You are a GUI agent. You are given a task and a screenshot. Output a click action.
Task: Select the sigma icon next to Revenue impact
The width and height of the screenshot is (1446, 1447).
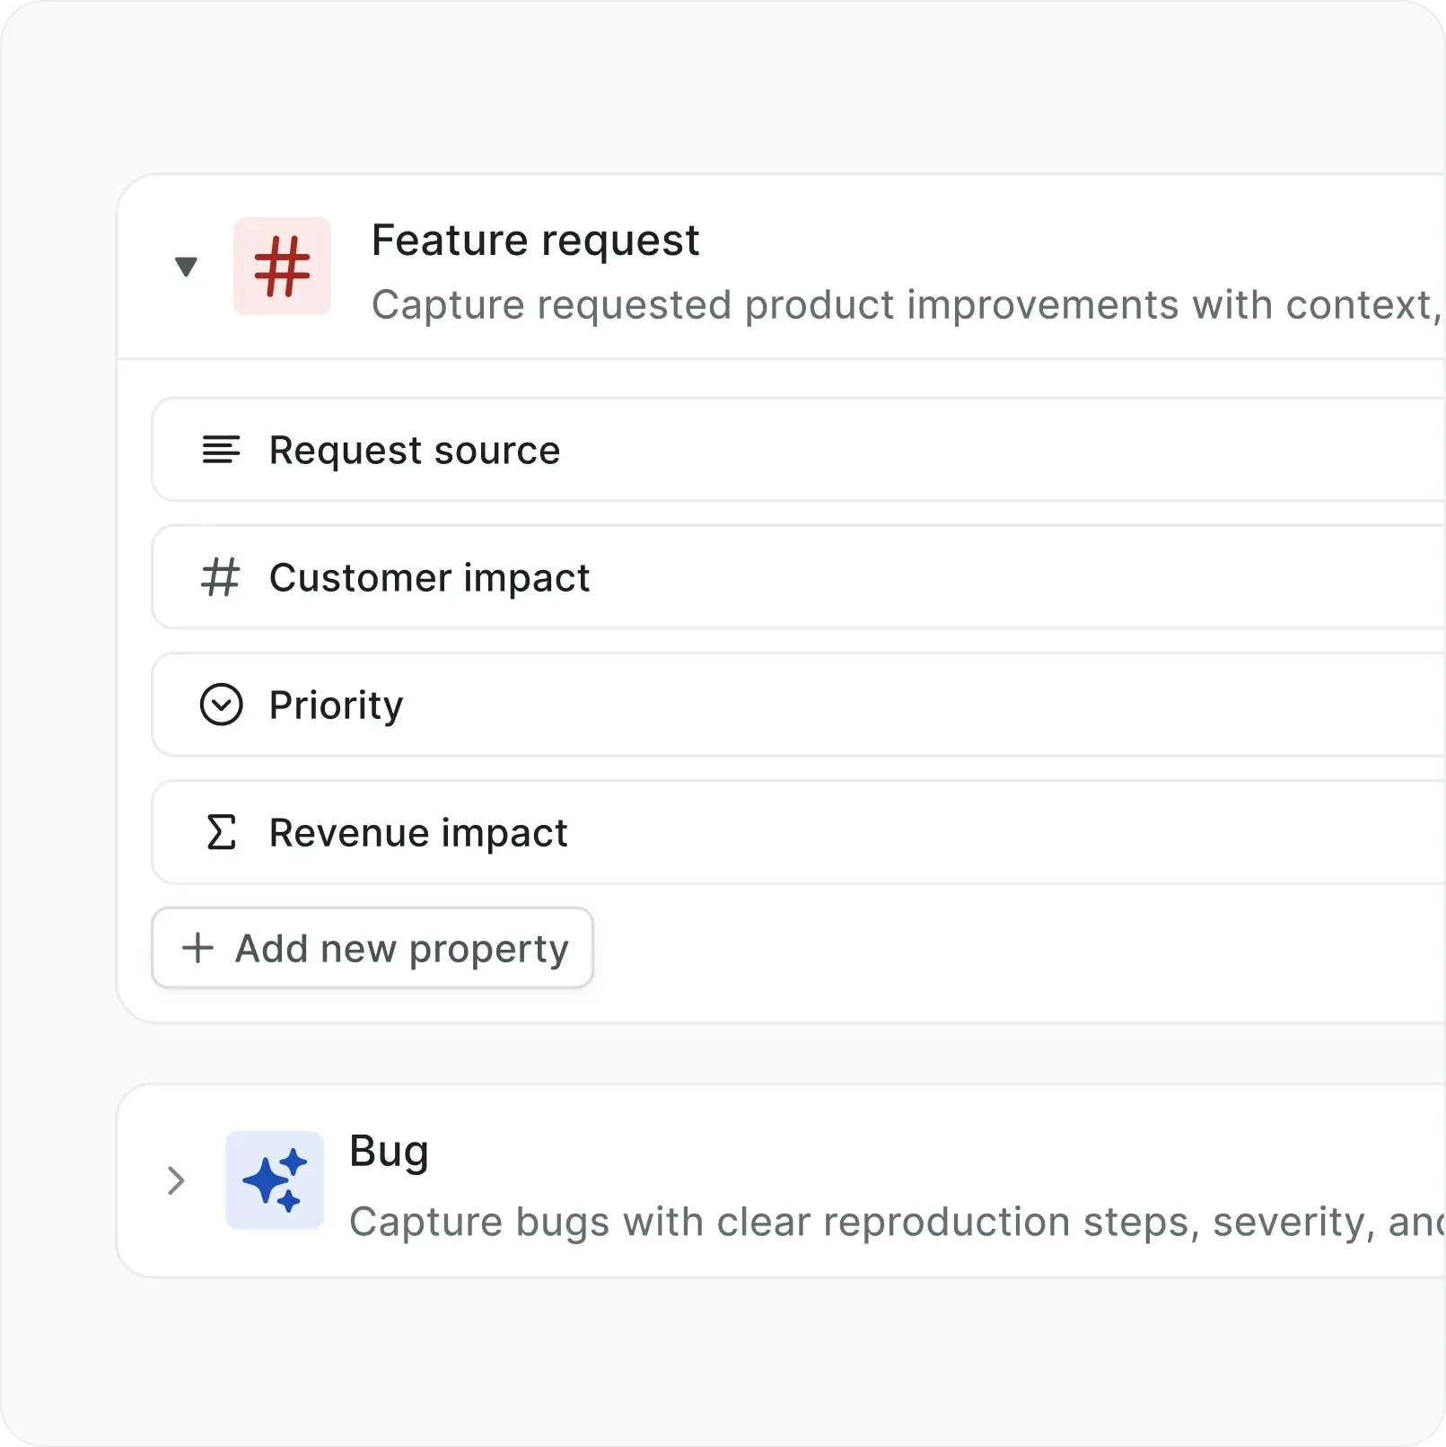coord(222,832)
